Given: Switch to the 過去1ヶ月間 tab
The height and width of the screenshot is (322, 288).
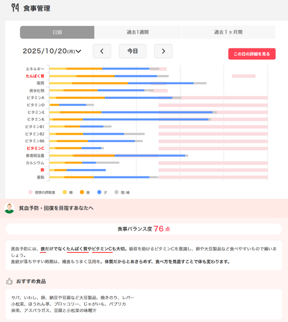Looking at the screenshot, I should 228,32.
